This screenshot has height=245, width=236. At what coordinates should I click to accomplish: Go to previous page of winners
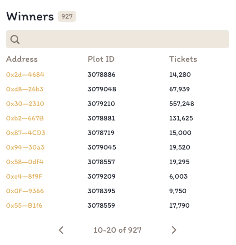61,230
